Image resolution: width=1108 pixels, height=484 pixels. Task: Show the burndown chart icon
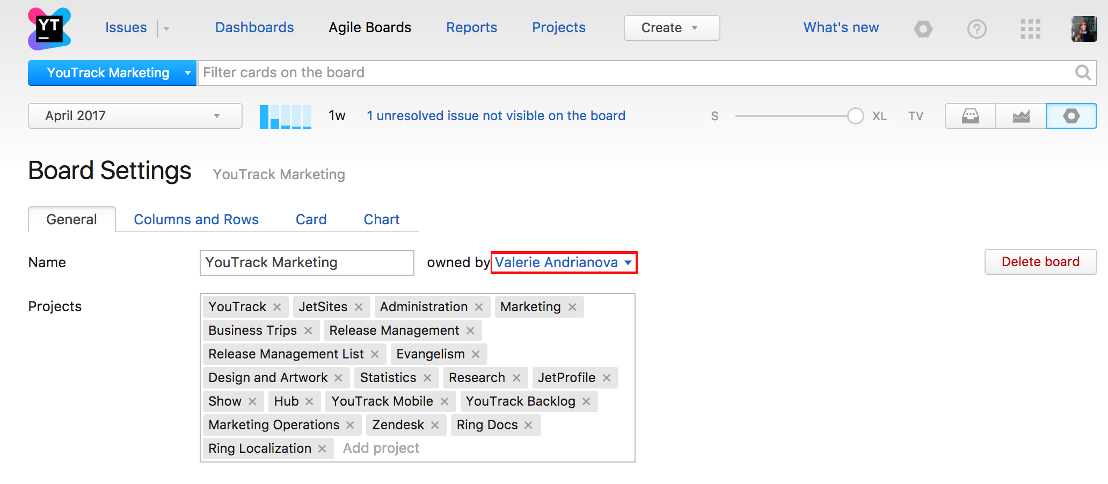coord(1020,116)
